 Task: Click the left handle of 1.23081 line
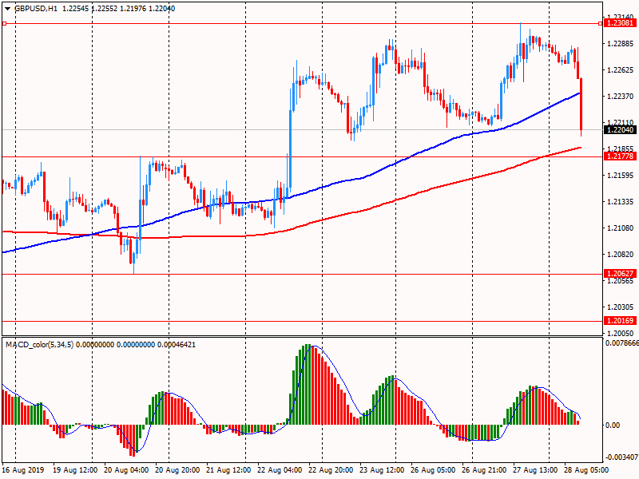click(x=4, y=24)
